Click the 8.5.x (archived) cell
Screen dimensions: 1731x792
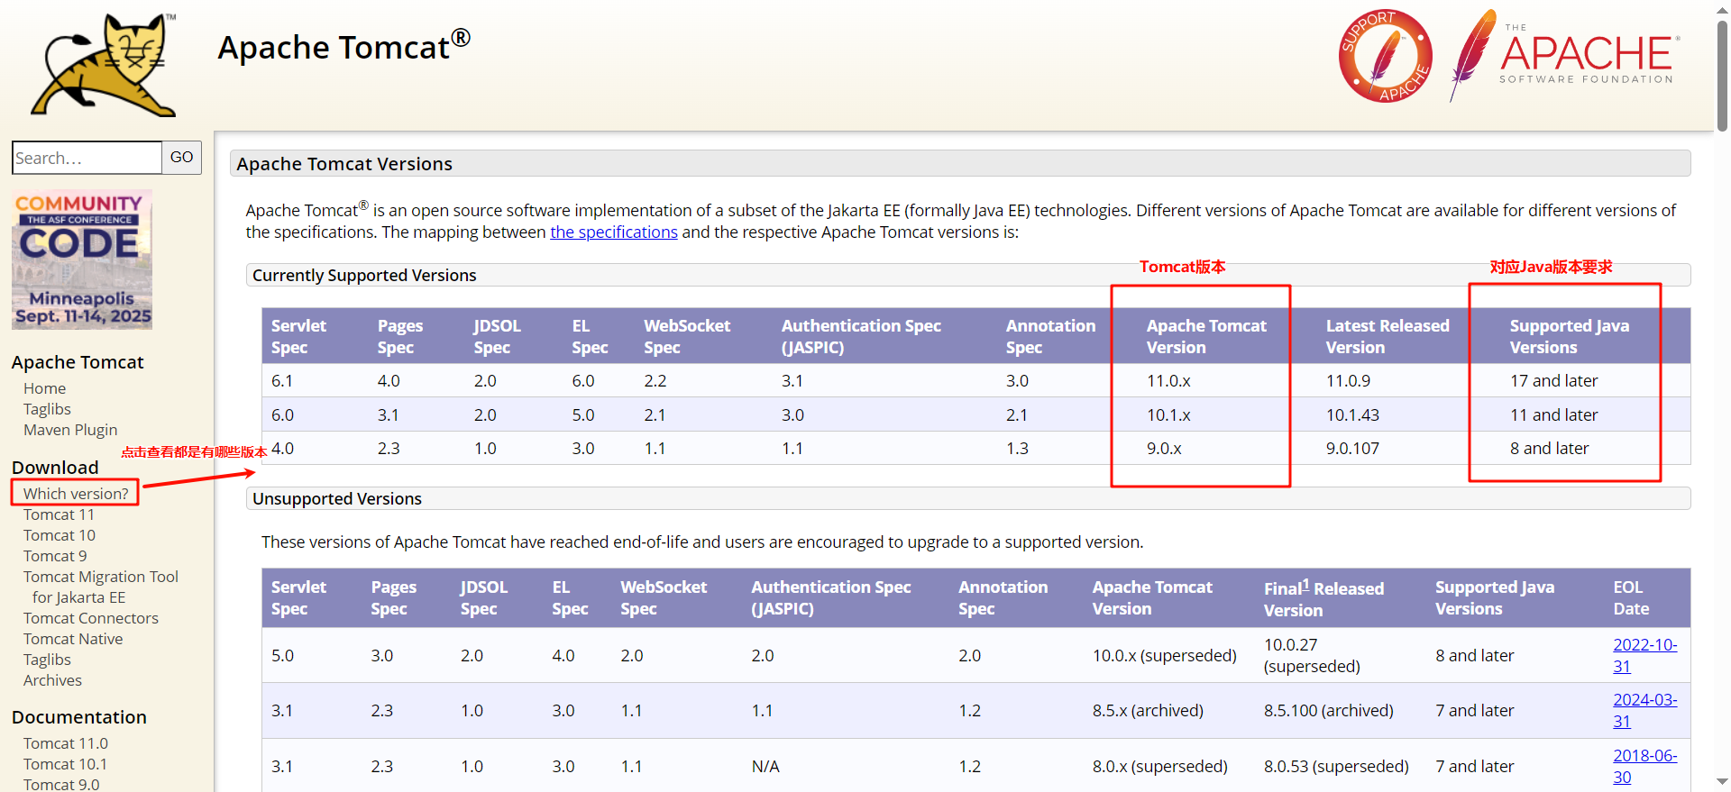(x=1148, y=711)
